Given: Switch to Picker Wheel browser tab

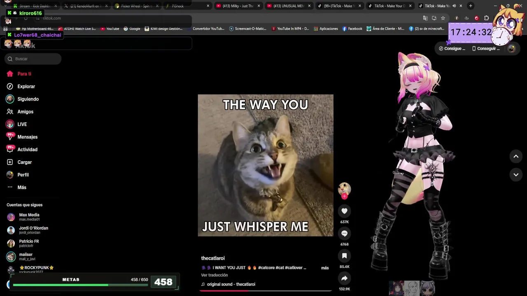Looking at the screenshot, I should tap(137, 6).
